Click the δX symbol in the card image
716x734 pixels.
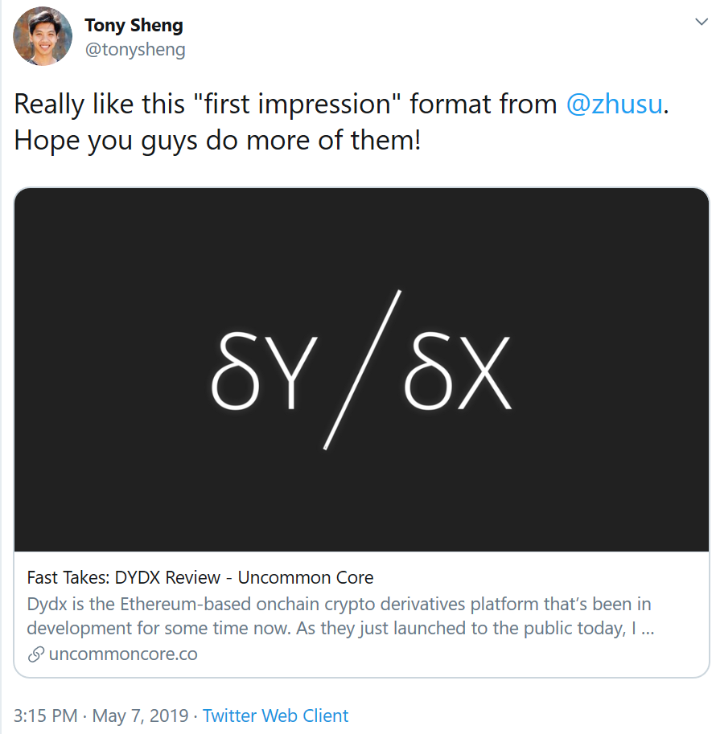(x=457, y=373)
